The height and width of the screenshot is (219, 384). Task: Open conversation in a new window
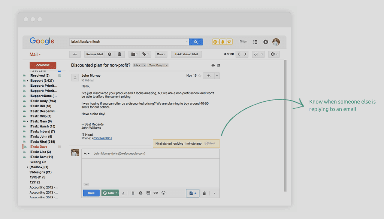(x=218, y=65)
